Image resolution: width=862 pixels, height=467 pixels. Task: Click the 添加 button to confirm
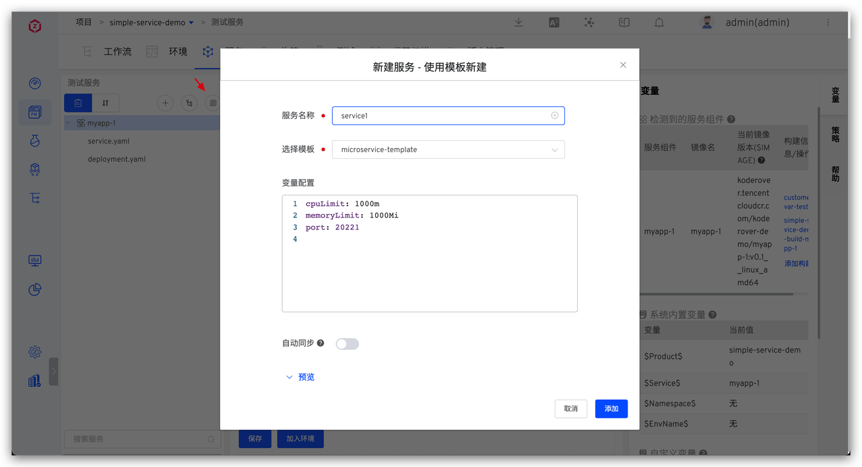(x=611, y=408)
